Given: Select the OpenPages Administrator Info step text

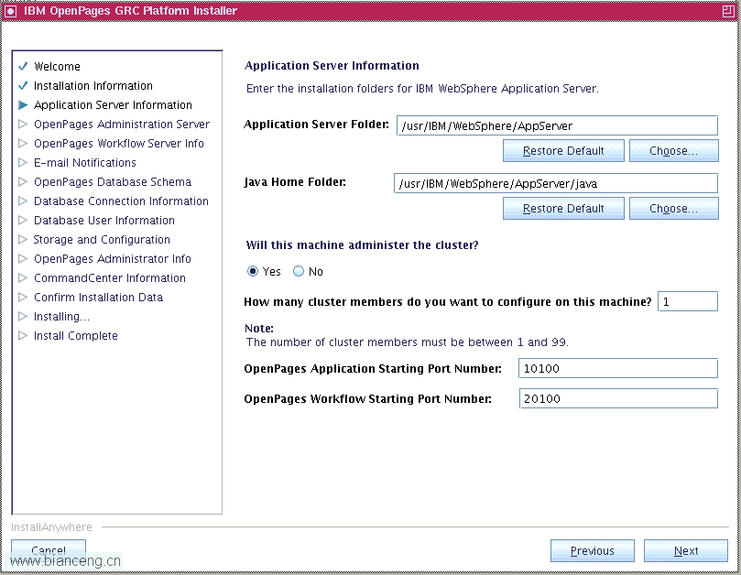Looking at the screenshot, I should (x=113, y=259).
